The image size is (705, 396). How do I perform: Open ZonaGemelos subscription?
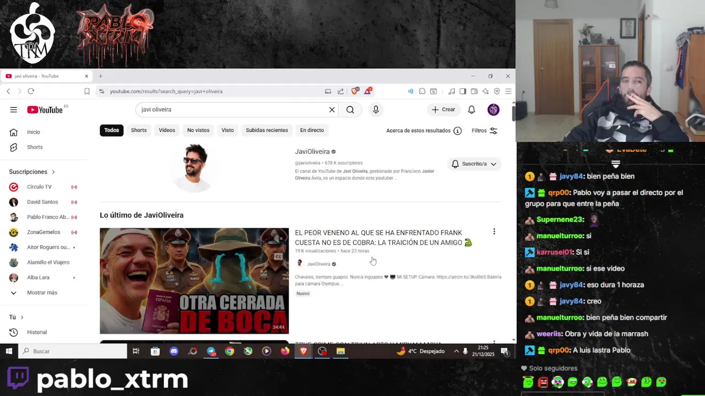pyautogui.click(x=43, y=232)
